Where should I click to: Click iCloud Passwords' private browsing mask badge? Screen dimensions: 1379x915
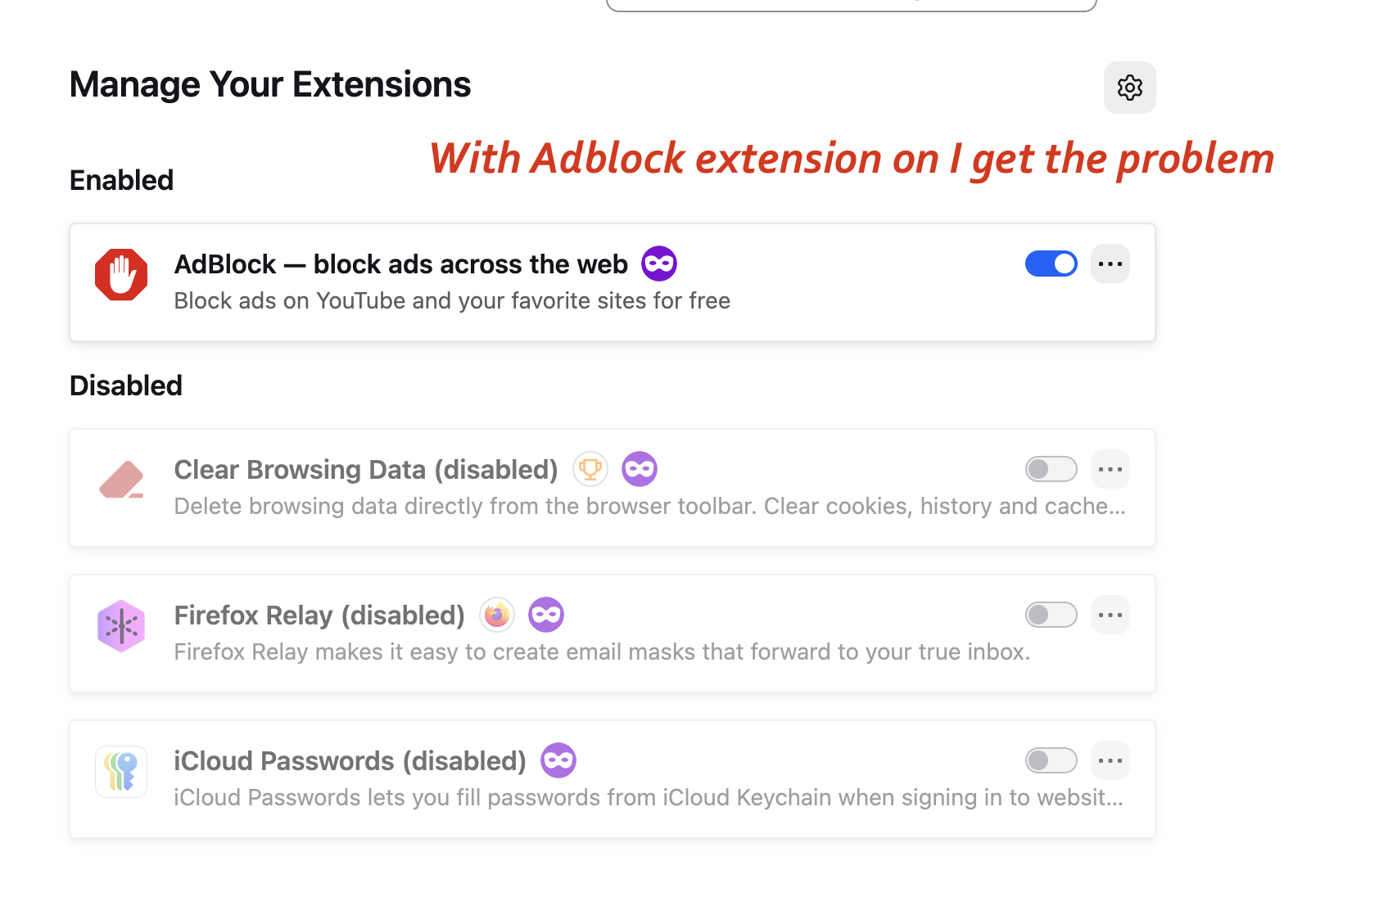click(x=558, y=760)
